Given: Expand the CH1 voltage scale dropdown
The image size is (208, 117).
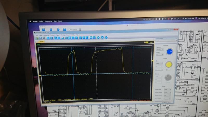Looking at the screenshot, I should (x=159, y=63).
